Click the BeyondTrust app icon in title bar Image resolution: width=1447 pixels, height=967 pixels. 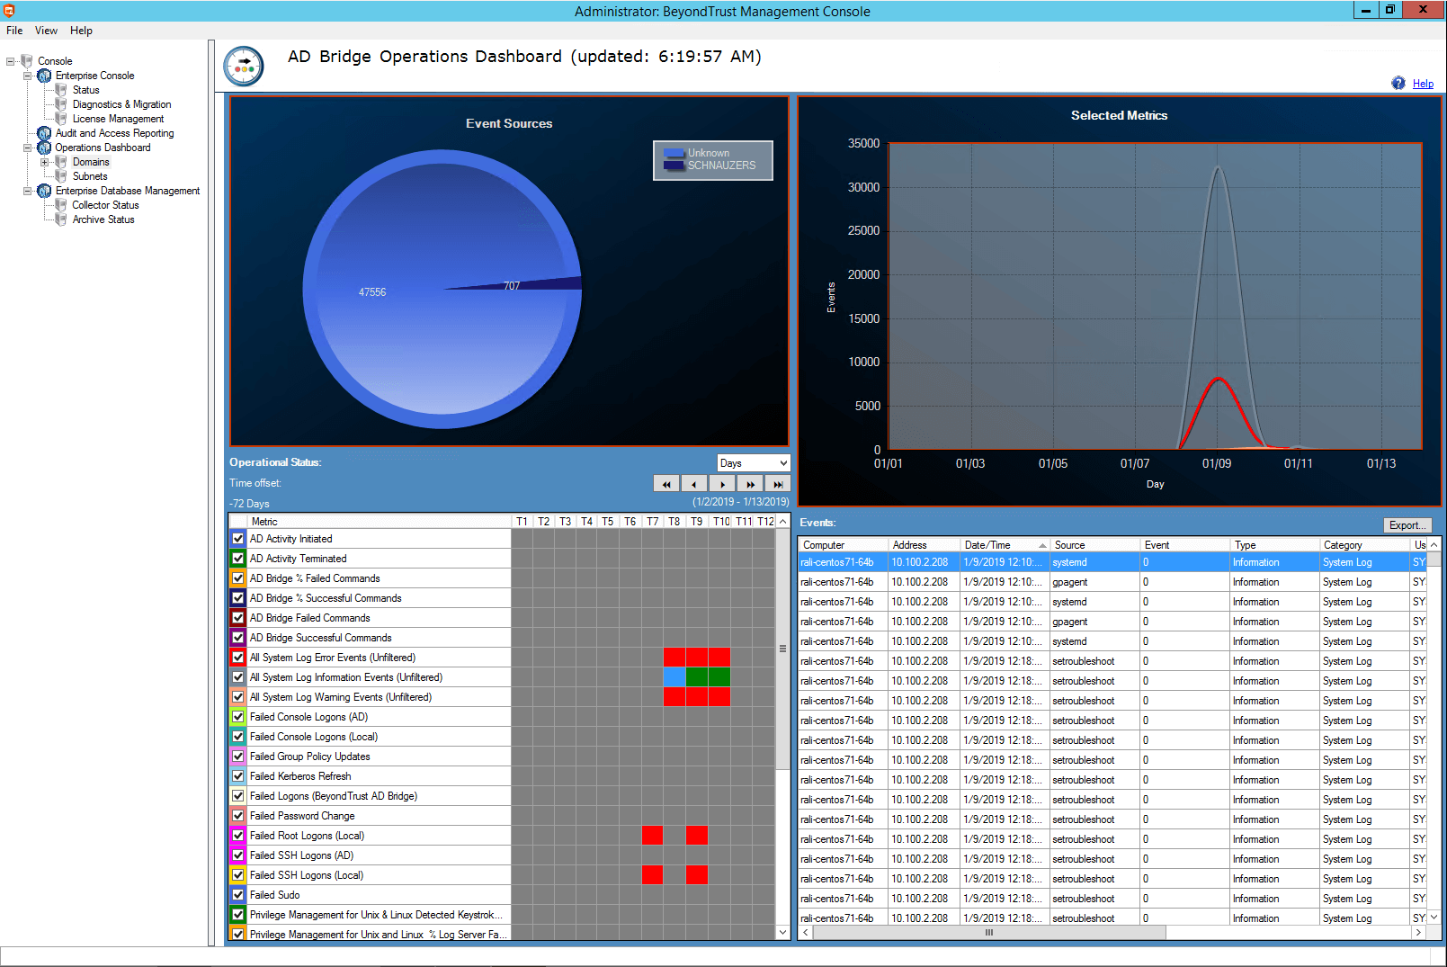coord(9,11)
